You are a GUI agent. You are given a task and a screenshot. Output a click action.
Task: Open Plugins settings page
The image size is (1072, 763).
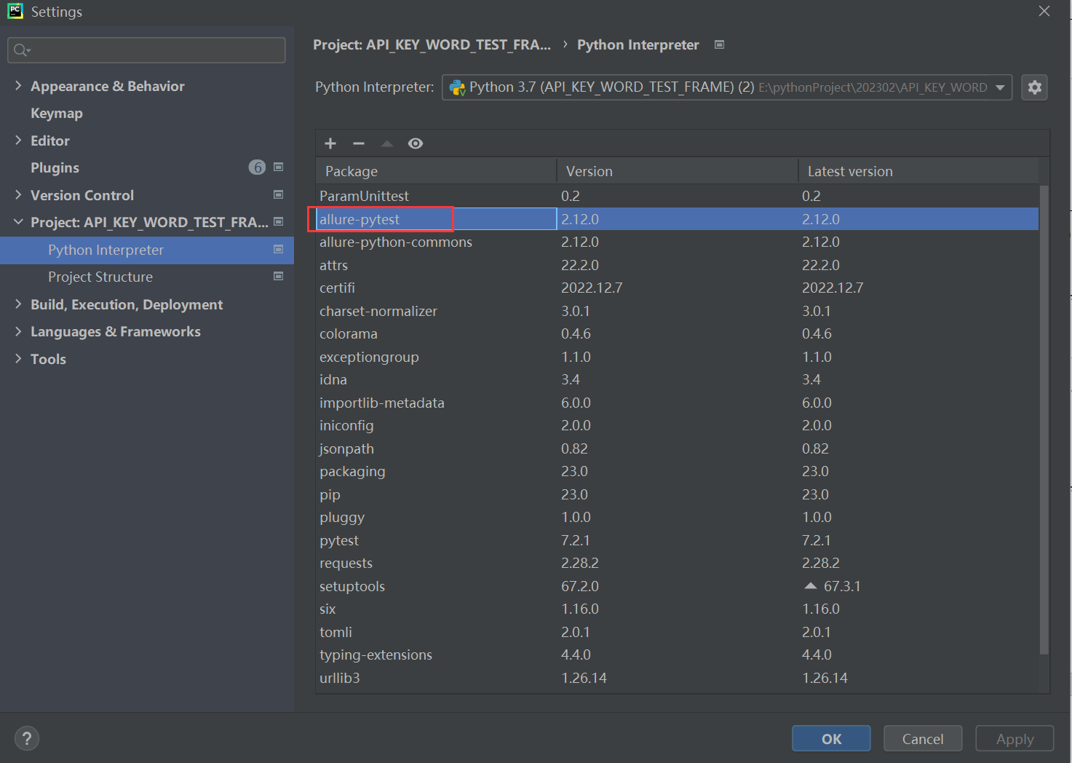tap(55, 168)
